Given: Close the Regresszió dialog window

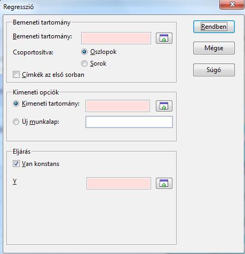Looking at the screenshot, I should (232, 4).
